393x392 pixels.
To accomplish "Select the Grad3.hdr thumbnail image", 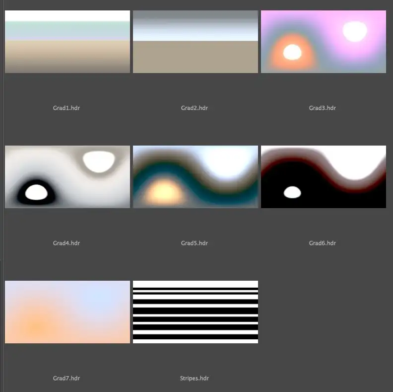I will [x=324, y=42].
